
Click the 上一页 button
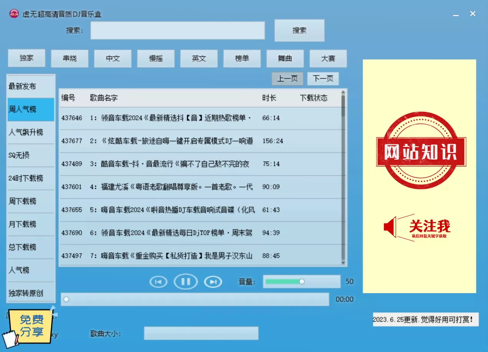pyautogui.click(x=287, y=78)
